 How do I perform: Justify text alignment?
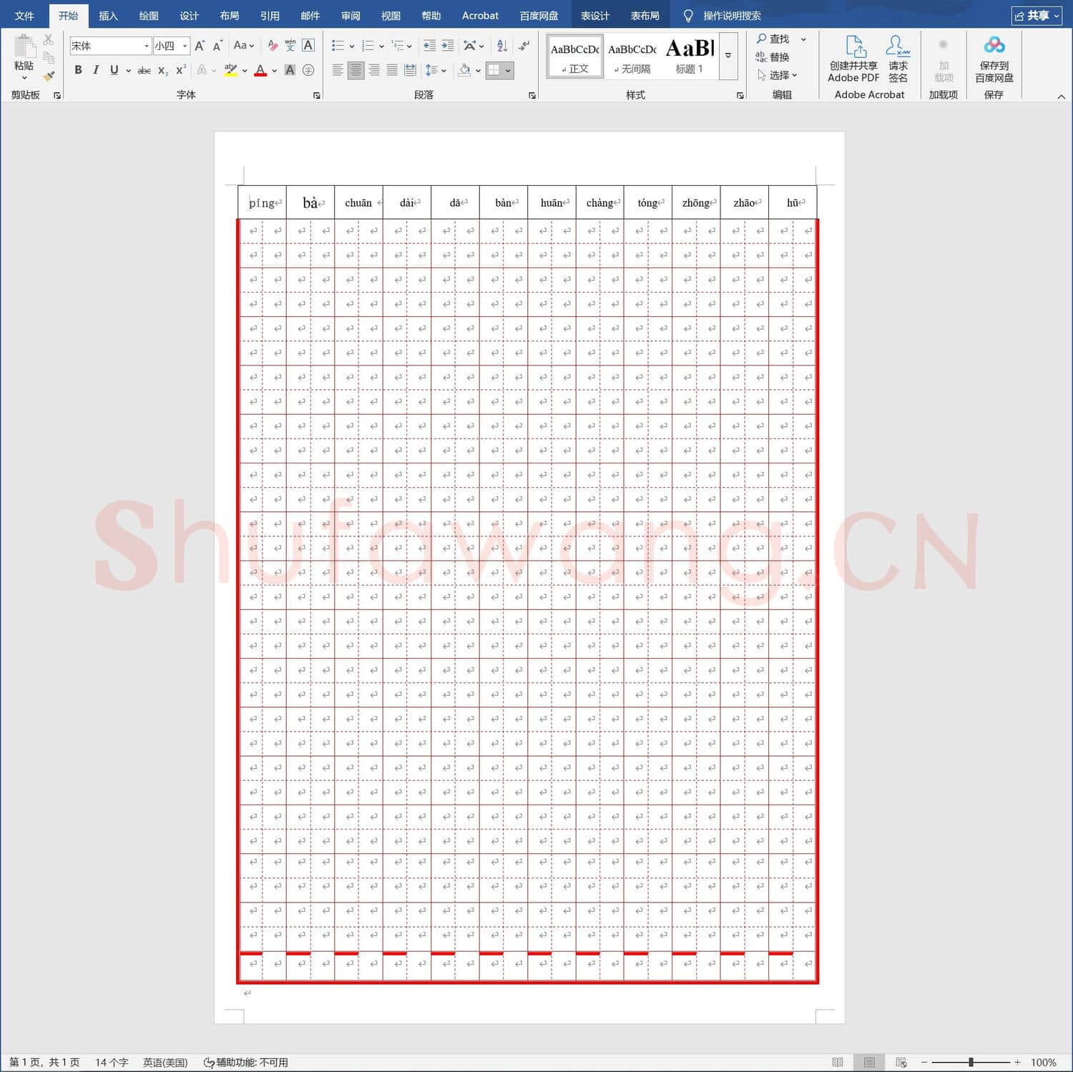(x=392, y=70)
